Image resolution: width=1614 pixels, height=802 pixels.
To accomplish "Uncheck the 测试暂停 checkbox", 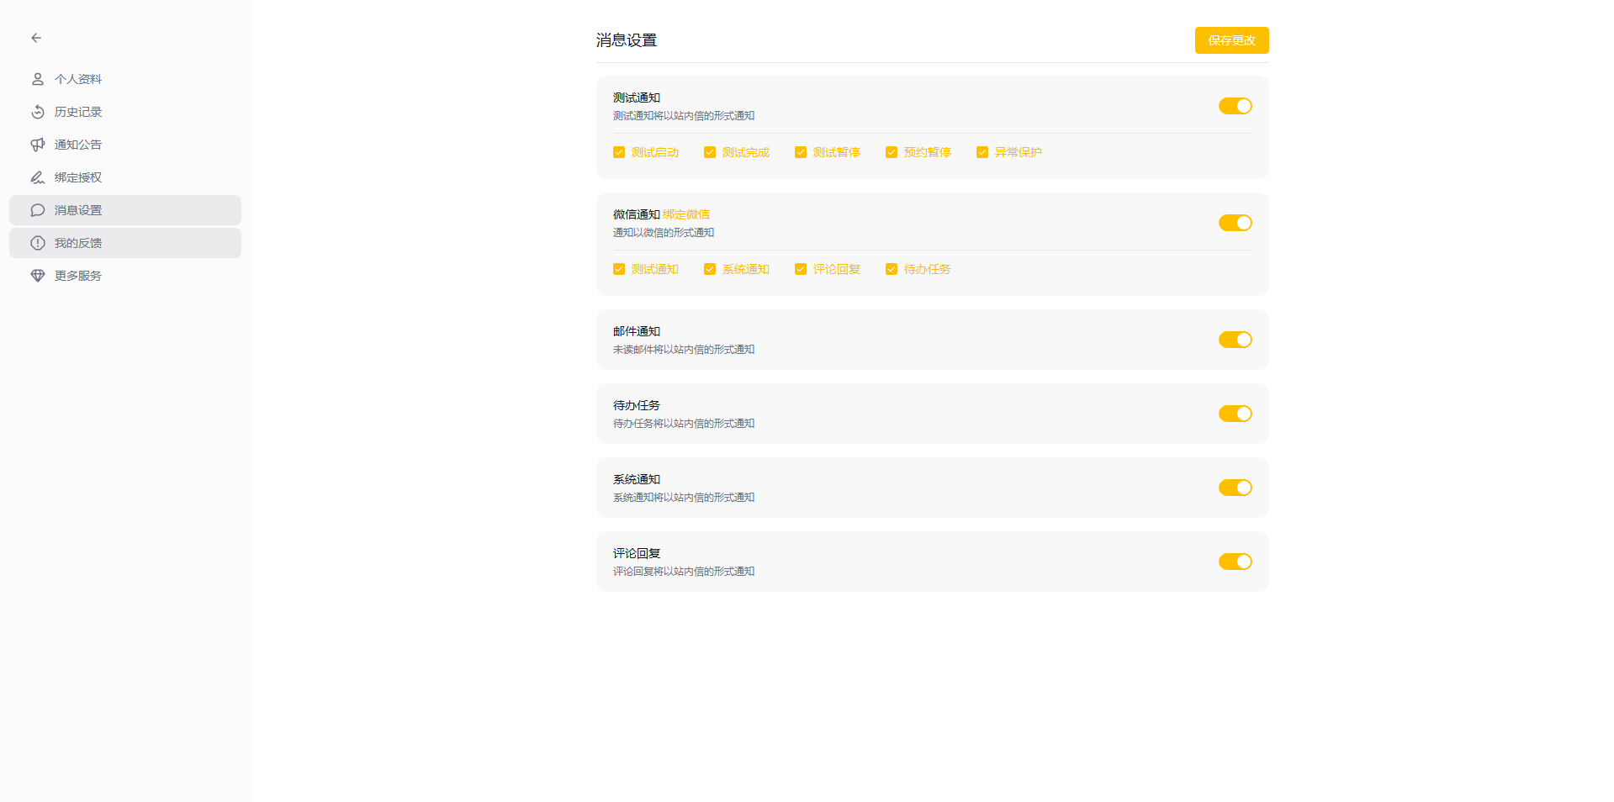I will [801, 152].
